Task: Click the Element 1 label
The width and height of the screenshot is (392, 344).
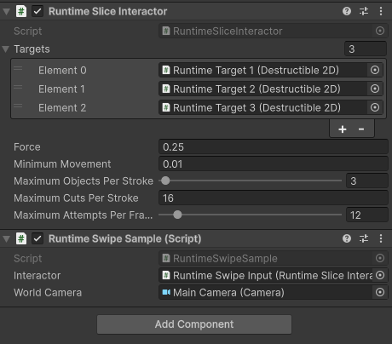Action: coord(61,89)
